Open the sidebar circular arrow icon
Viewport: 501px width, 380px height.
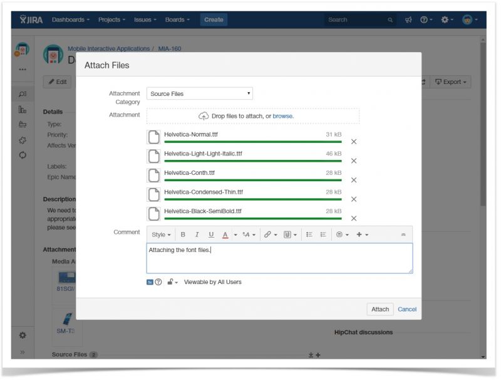[x=23, y=155]
